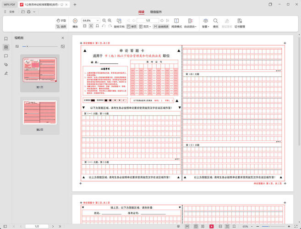
Task: Click the zoom out magnifier icon
Action: (x=104, y=21)
